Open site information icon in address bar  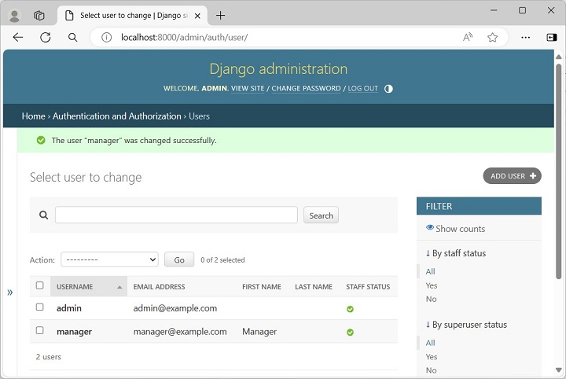[x=106, y=37]
